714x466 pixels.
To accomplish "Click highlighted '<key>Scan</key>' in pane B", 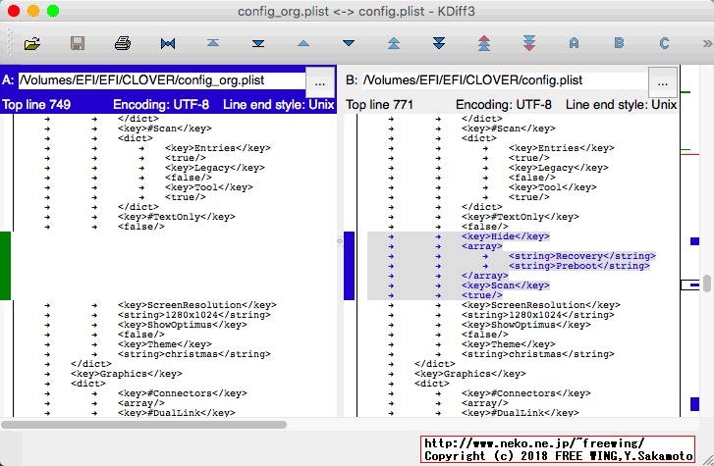I will (x=506, y=285).
